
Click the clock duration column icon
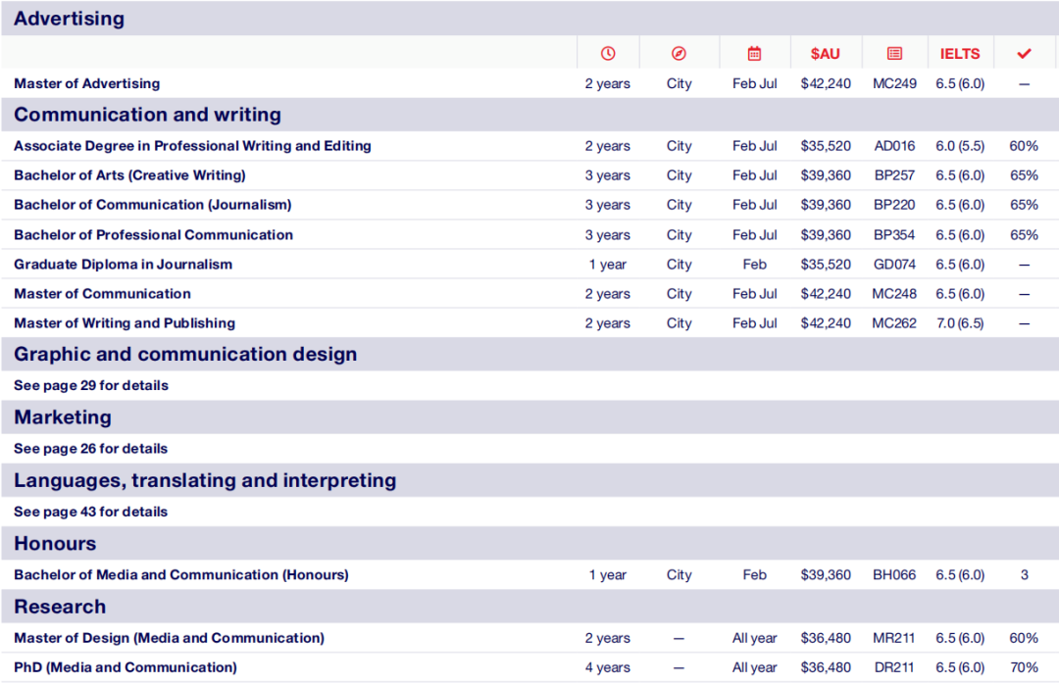point(608,53)
